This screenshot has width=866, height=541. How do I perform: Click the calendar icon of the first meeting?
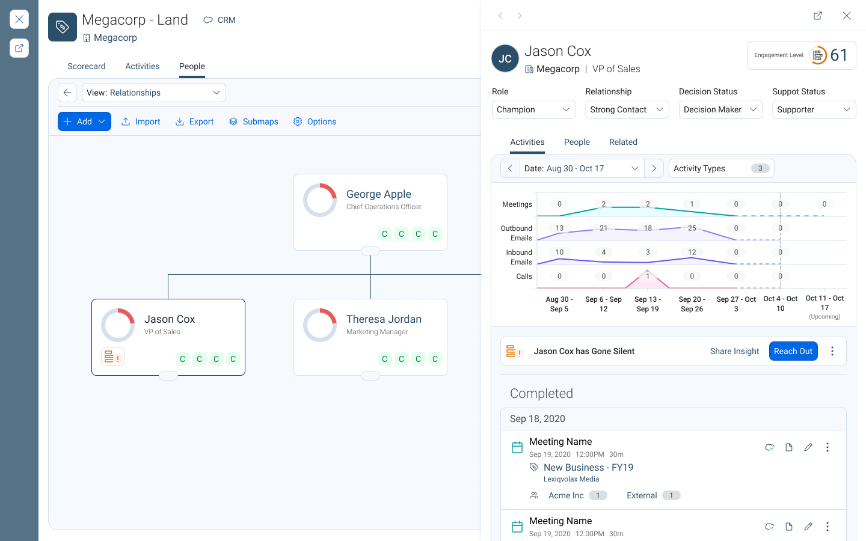point(517,447)
